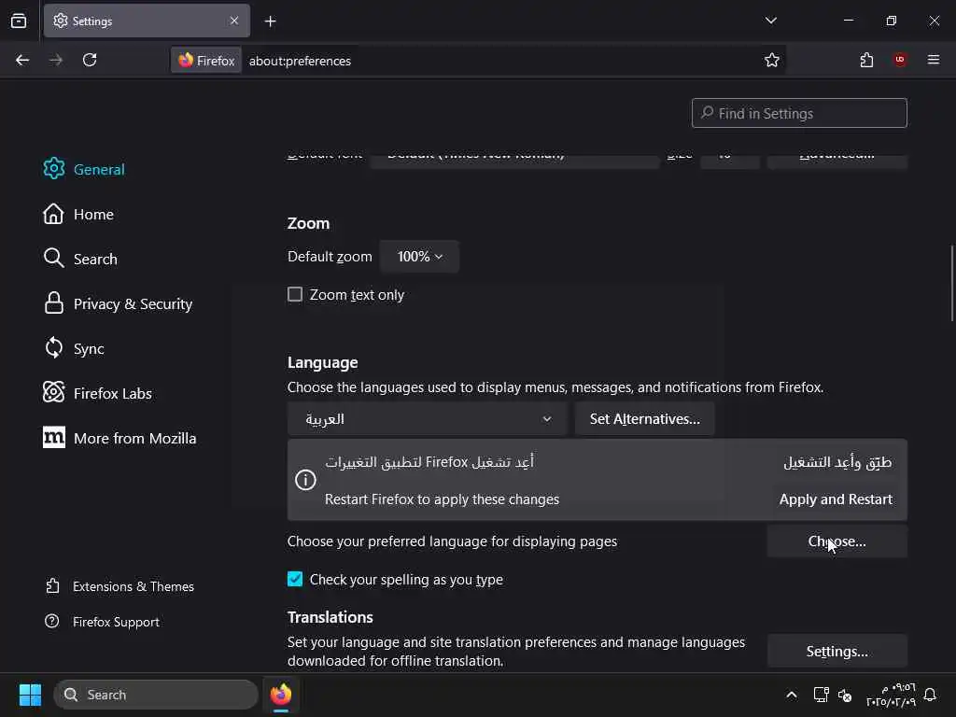
Task: Bookmark this page with the star icon
Action: tap(772, 60)
